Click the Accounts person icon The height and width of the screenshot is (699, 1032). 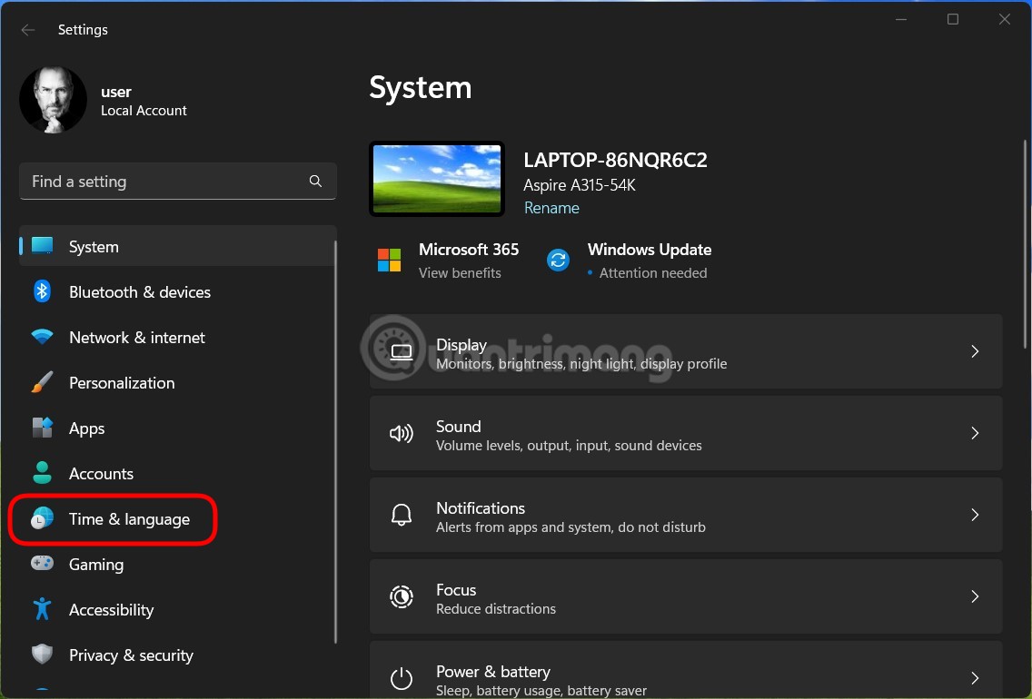[42, 473]
